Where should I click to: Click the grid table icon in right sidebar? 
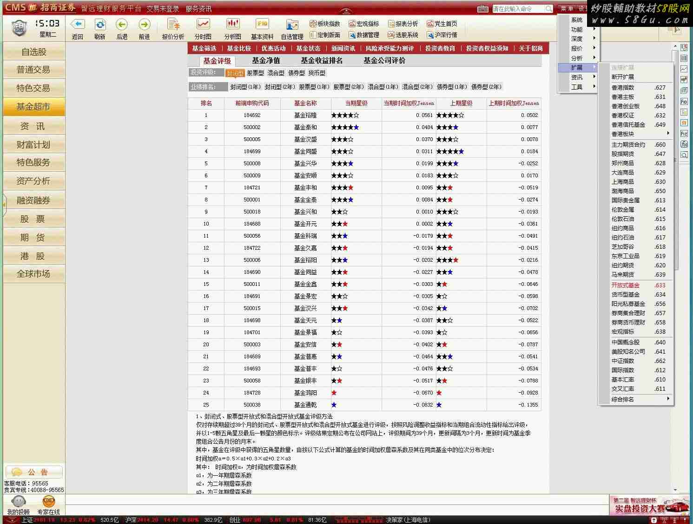click(x=684, y=58)
